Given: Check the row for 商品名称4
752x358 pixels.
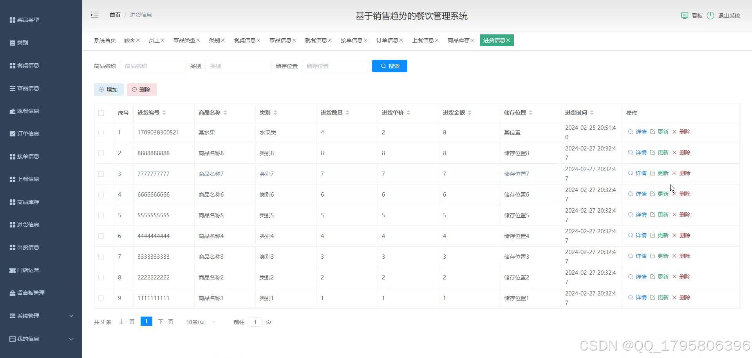Looking at the screenshot, I should (101, 236).
